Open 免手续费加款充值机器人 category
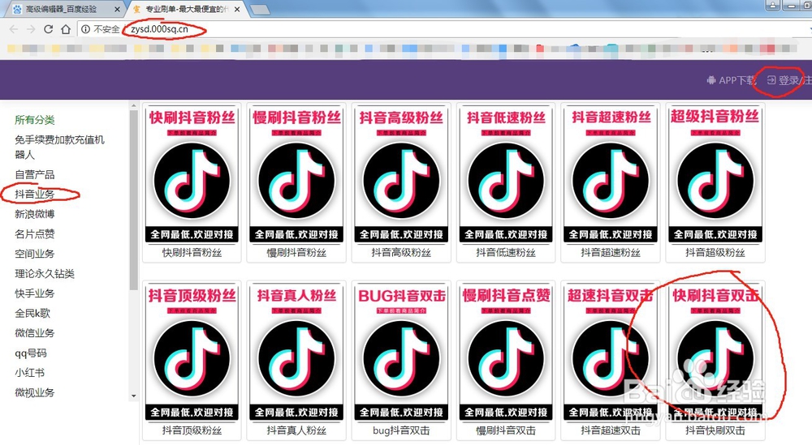The height and width of the screenshot is (445, 812). pos(59,148)
